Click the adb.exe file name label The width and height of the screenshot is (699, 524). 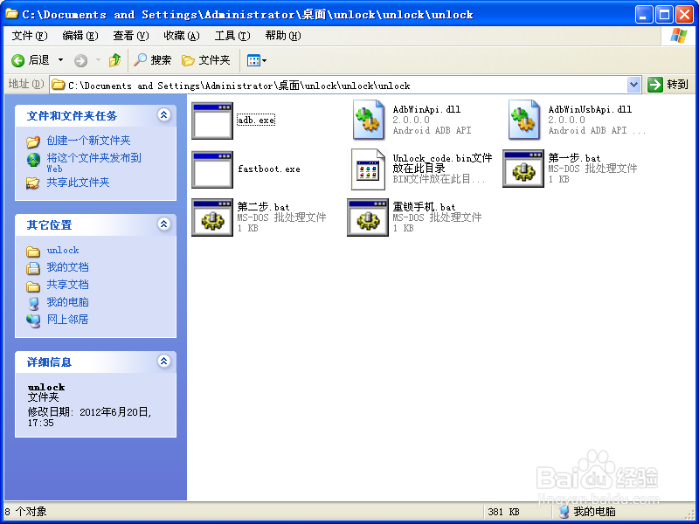click(x=256, y=121)
